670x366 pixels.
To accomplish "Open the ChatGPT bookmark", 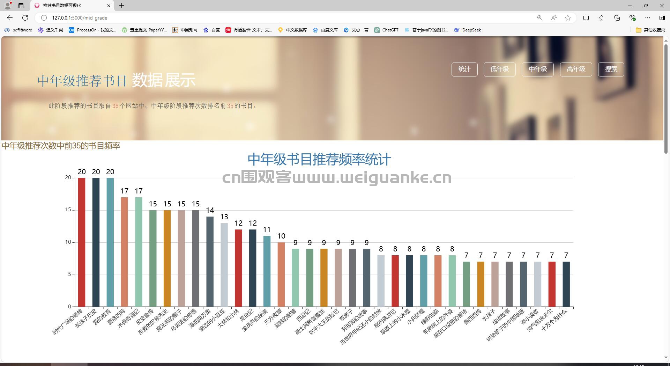I will click(x=386, y=30).
